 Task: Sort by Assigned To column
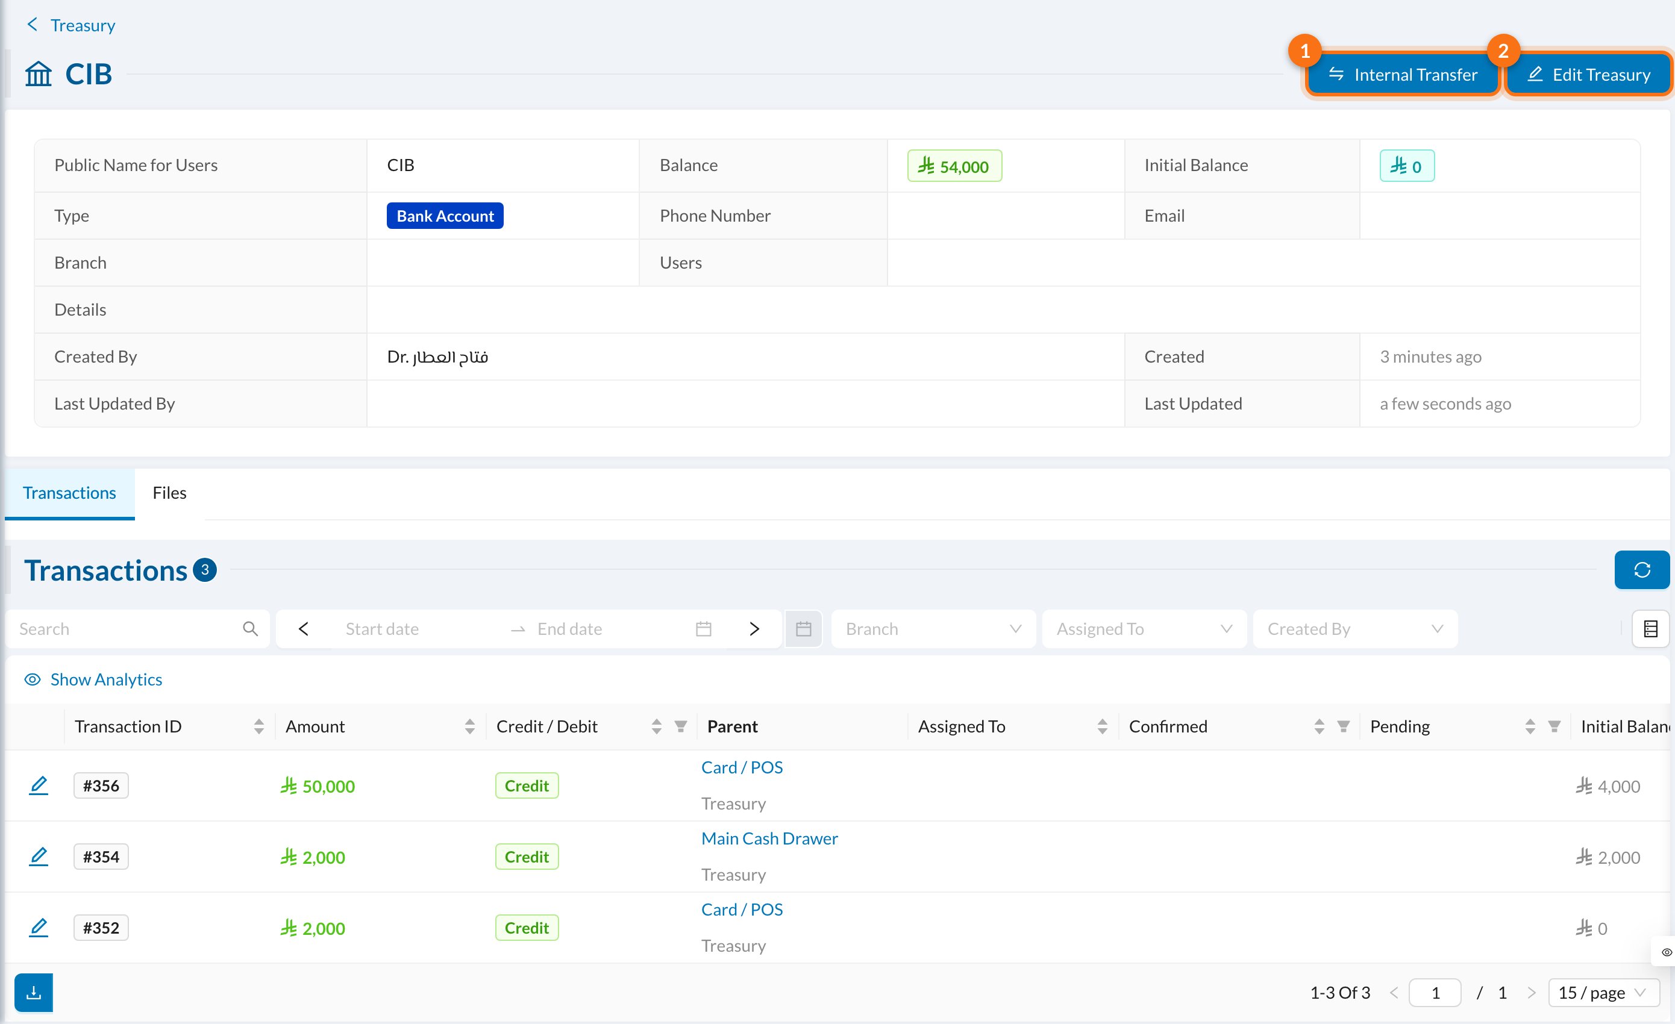(1102, 726)
